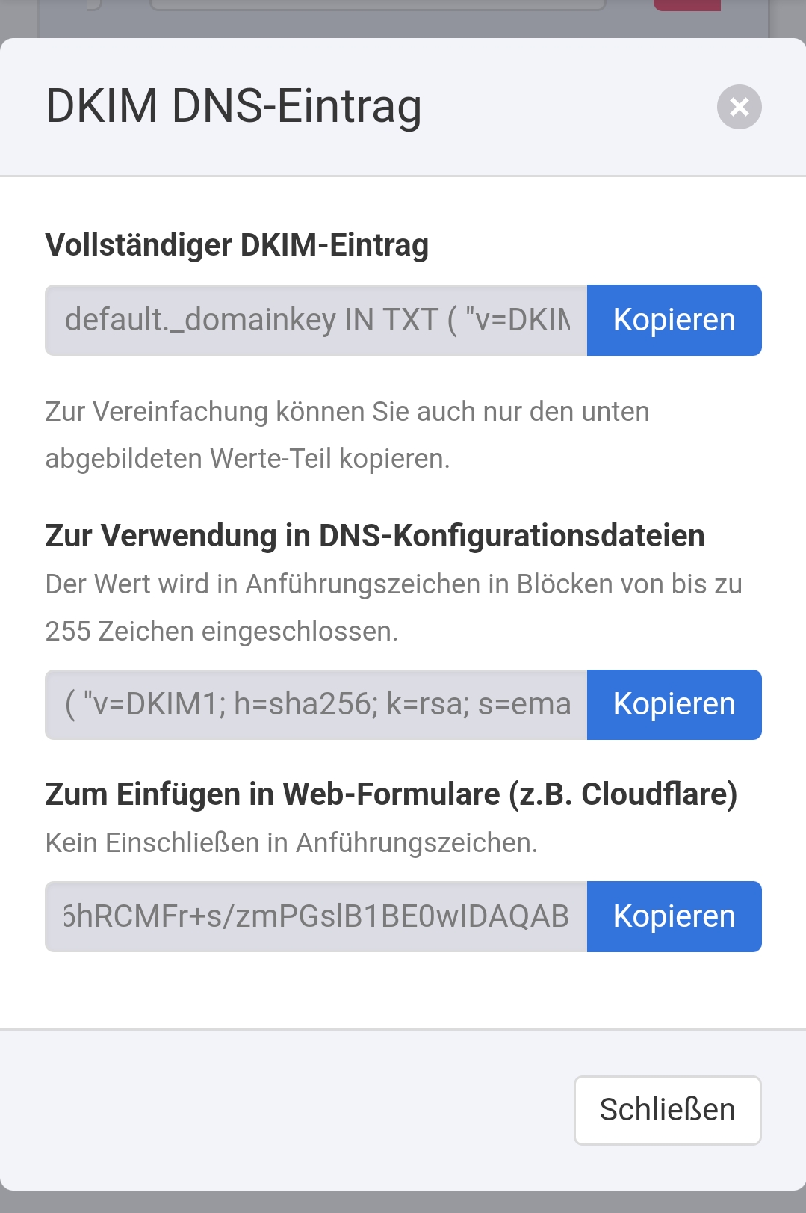Copy the Cloudflare web-form value via Kopieren

[x=674, y=916]
